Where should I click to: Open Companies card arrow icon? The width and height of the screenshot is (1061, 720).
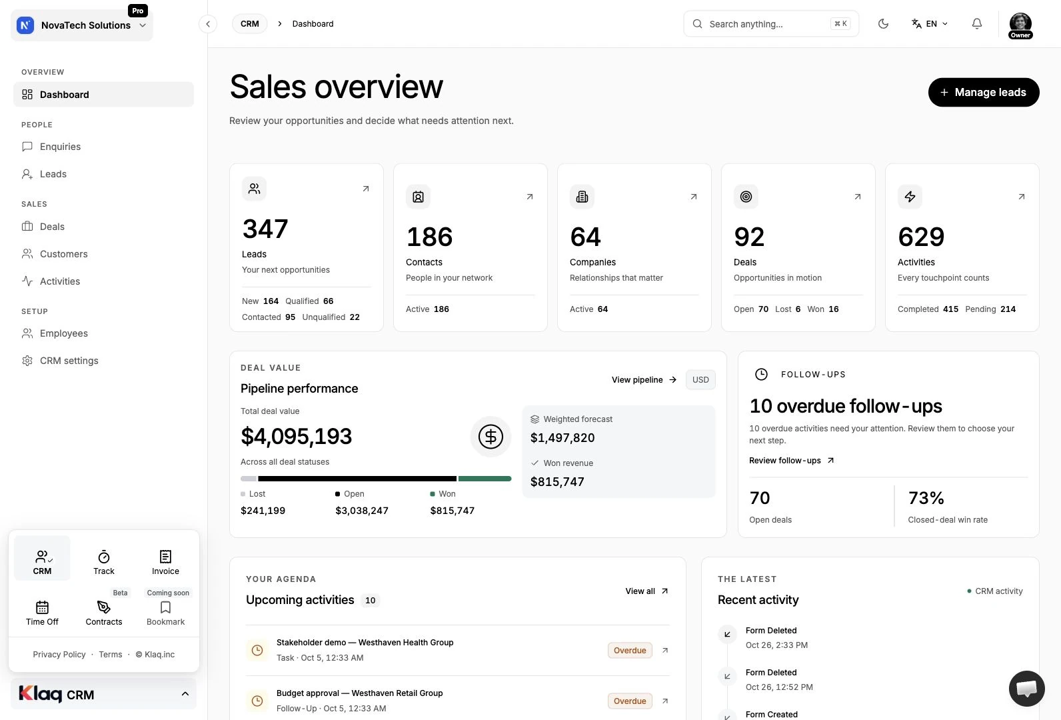pos(694,197)
